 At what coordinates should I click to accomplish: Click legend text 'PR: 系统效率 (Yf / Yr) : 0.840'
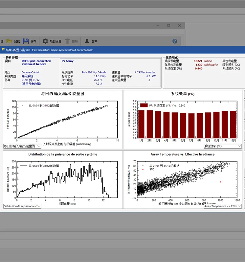click(x=167, y=105)
